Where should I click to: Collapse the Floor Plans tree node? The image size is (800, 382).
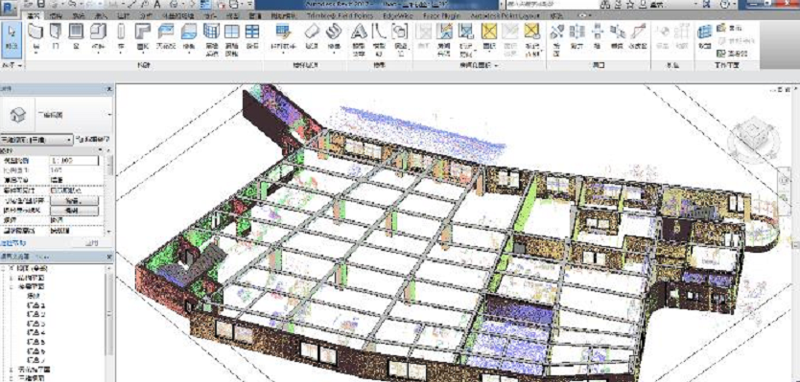tap(12, 287)
